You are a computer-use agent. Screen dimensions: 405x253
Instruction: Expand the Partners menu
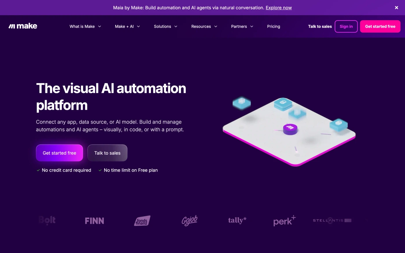click(242, 26)
